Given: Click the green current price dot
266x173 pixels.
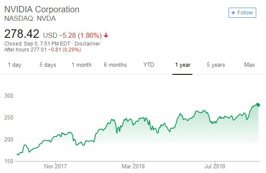Looking at the screenshot, I should 258,105.
